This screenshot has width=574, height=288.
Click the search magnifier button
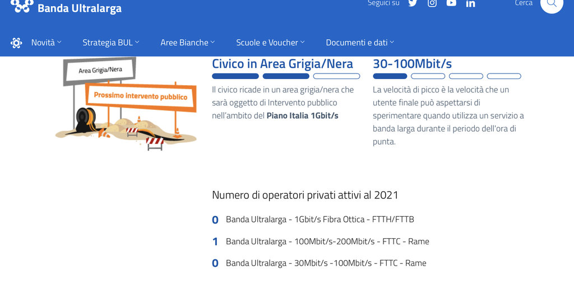pos(552,4)
